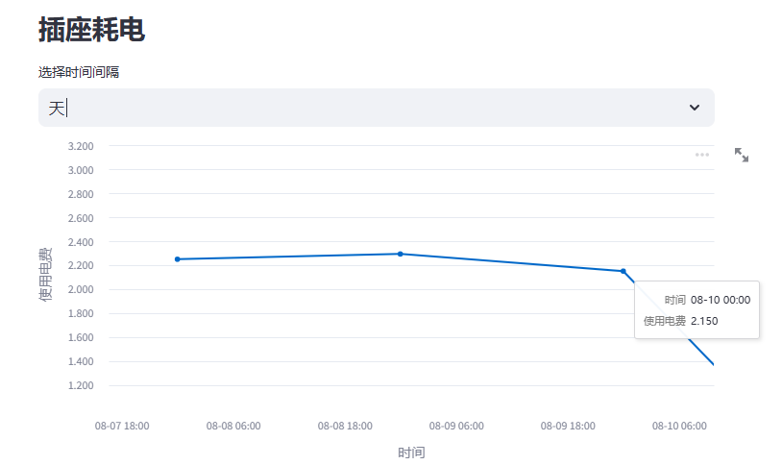
Task: Click the 08-08 18:00 x-axis label
Action: pos(345,426)
